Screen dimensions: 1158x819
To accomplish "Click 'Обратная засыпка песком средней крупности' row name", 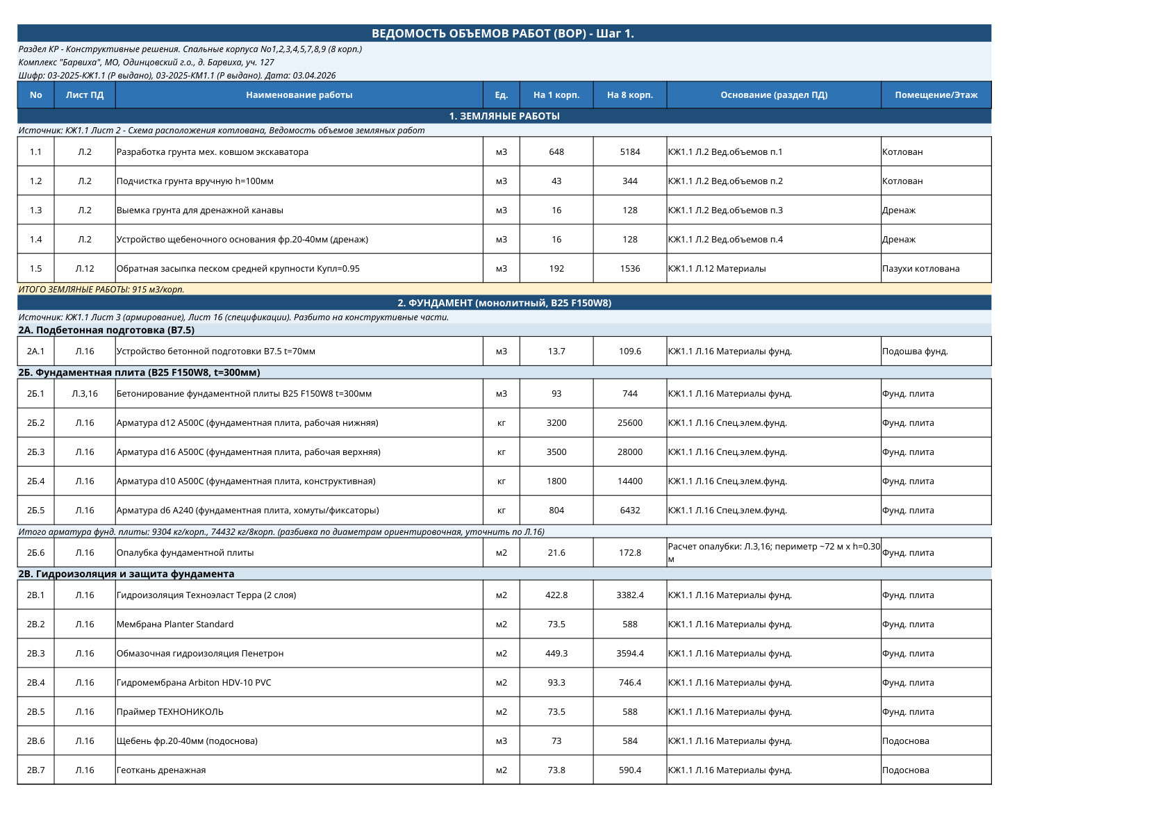I will [x=299, y=268].
